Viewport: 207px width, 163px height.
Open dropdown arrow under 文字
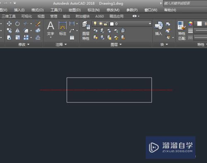click(51, 37)
